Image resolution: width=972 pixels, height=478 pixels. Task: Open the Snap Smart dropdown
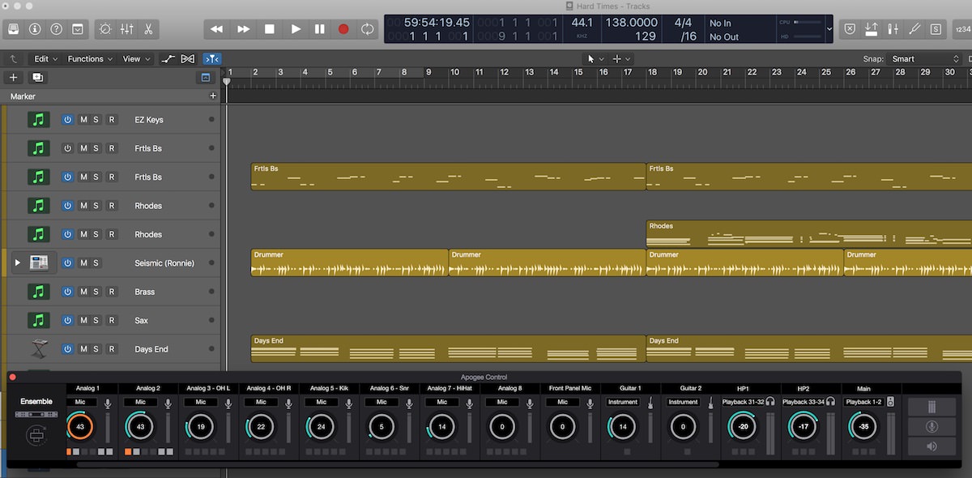pos(923,59)
